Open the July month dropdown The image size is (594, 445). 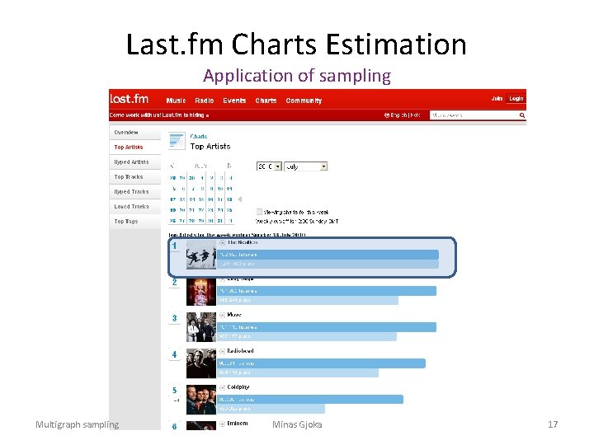(306, 166)
